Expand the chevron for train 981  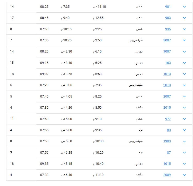point(184,7)
